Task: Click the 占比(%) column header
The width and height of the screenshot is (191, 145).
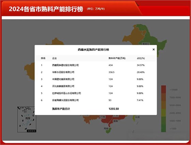Action: (141, 58)
